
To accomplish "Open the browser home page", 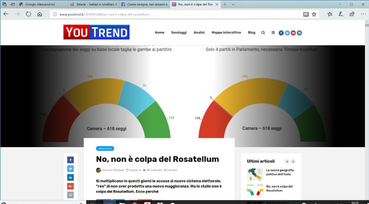I will [39, 14].
